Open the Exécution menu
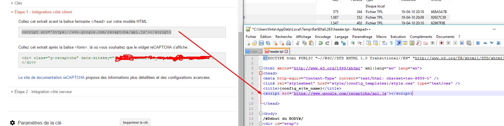 [x=398, y=37]
